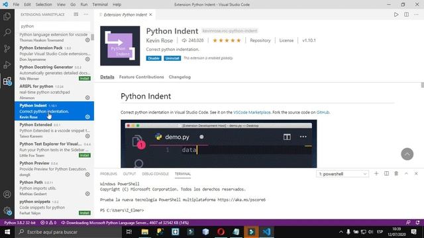Click errors and warnings count in status bar
This screenshot has width=424, height=238.
pyautogui.click(x=48, y=223)
